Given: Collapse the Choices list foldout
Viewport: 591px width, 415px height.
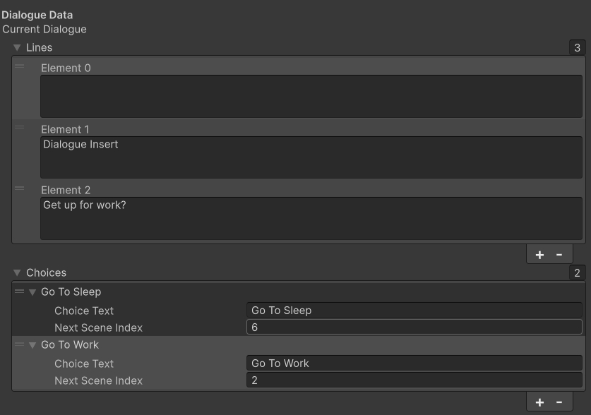Looking at the screenshot, I should (x=17, y=273).
